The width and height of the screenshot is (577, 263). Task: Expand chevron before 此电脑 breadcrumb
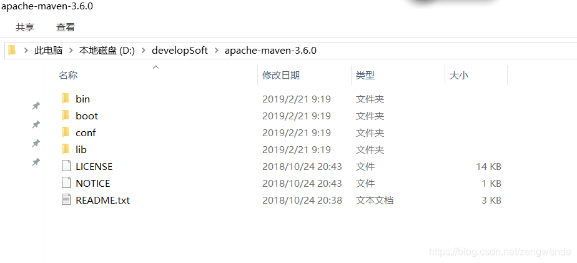pos(26,51)
